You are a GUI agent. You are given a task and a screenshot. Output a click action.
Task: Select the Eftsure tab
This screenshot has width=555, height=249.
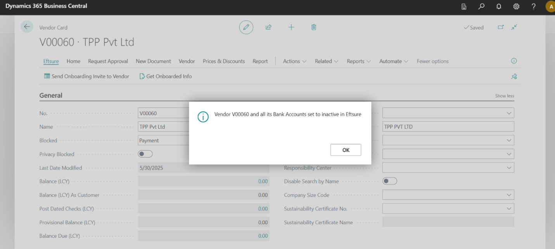[51, 61]
